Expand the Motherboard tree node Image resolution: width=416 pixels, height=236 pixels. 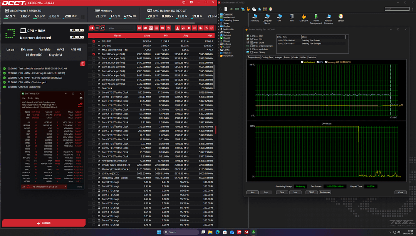(219, 17)
